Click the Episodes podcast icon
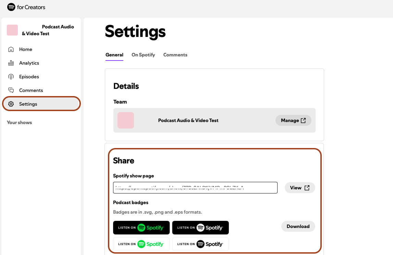The width and height of the screenshot is (393, 255). (11, 77)
